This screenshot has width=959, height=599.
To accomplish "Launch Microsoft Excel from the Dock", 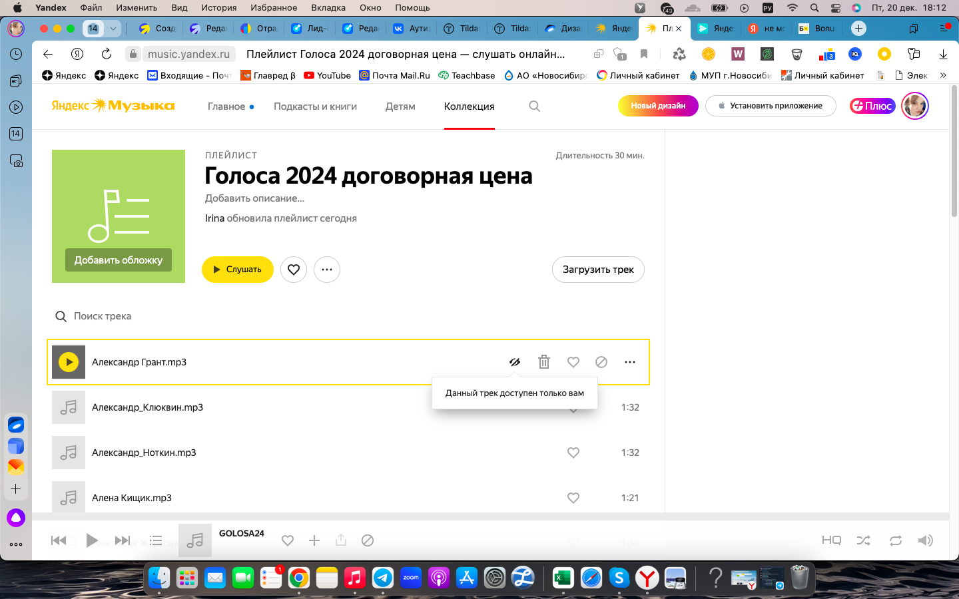I will pos(563,578).
